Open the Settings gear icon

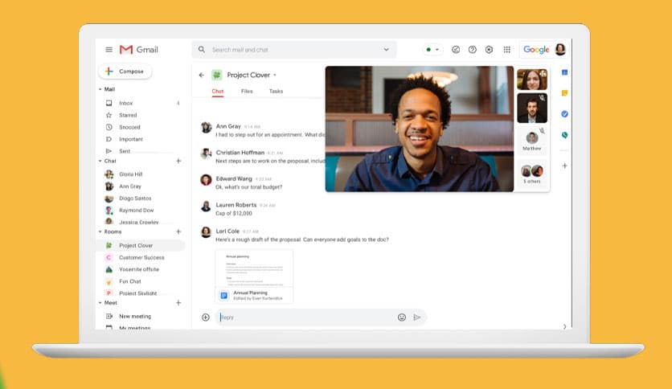[x=489, y=50]
